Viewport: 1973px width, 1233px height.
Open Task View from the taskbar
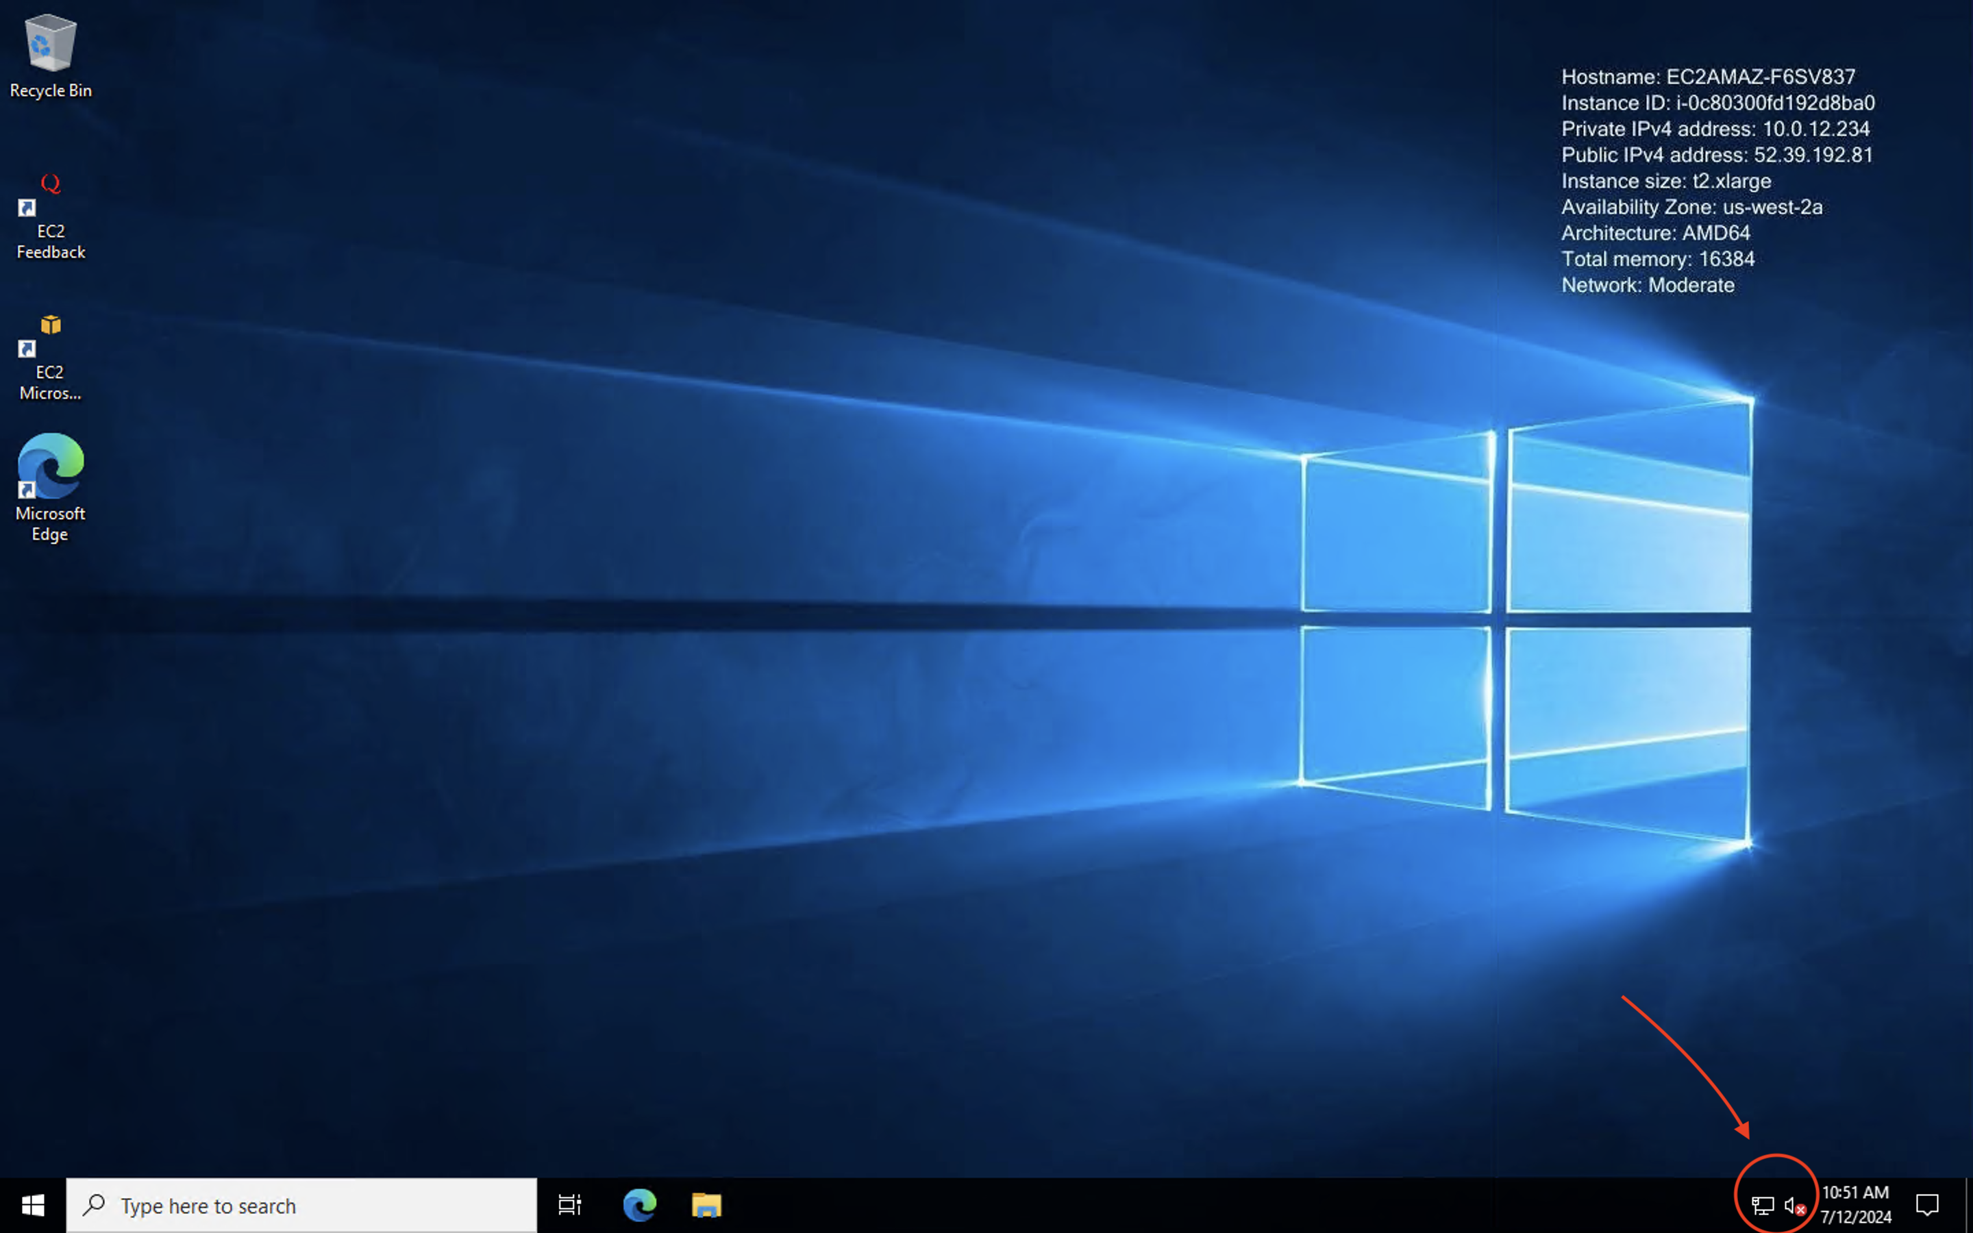point(569,1204)
